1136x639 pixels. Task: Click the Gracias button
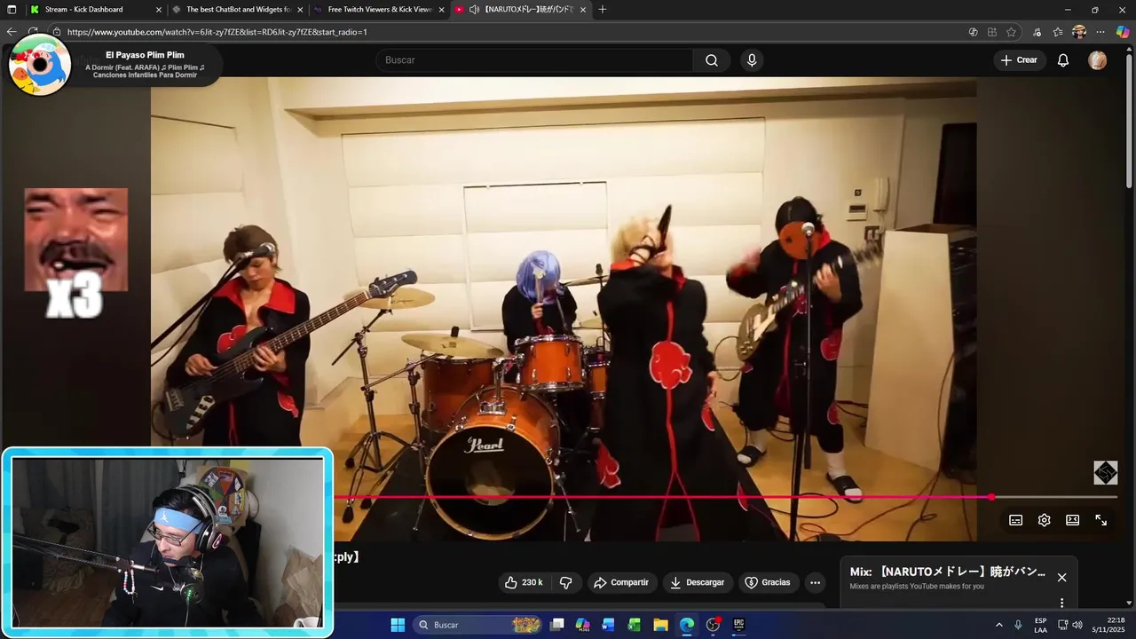click(x=767, y=582)
